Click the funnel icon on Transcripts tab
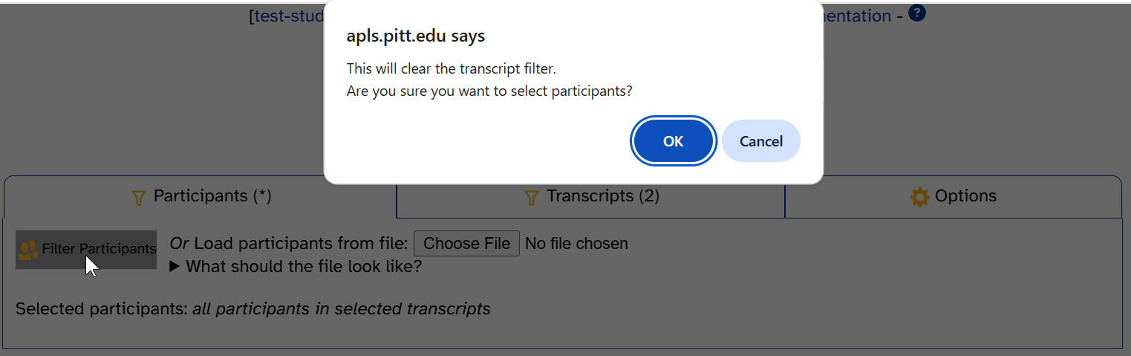 click(x=531, y=198)
